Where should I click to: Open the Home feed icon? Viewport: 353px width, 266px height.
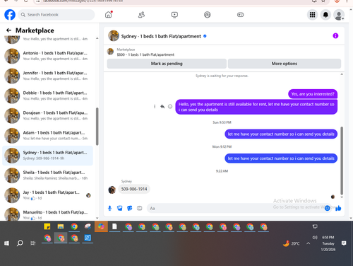109,15
